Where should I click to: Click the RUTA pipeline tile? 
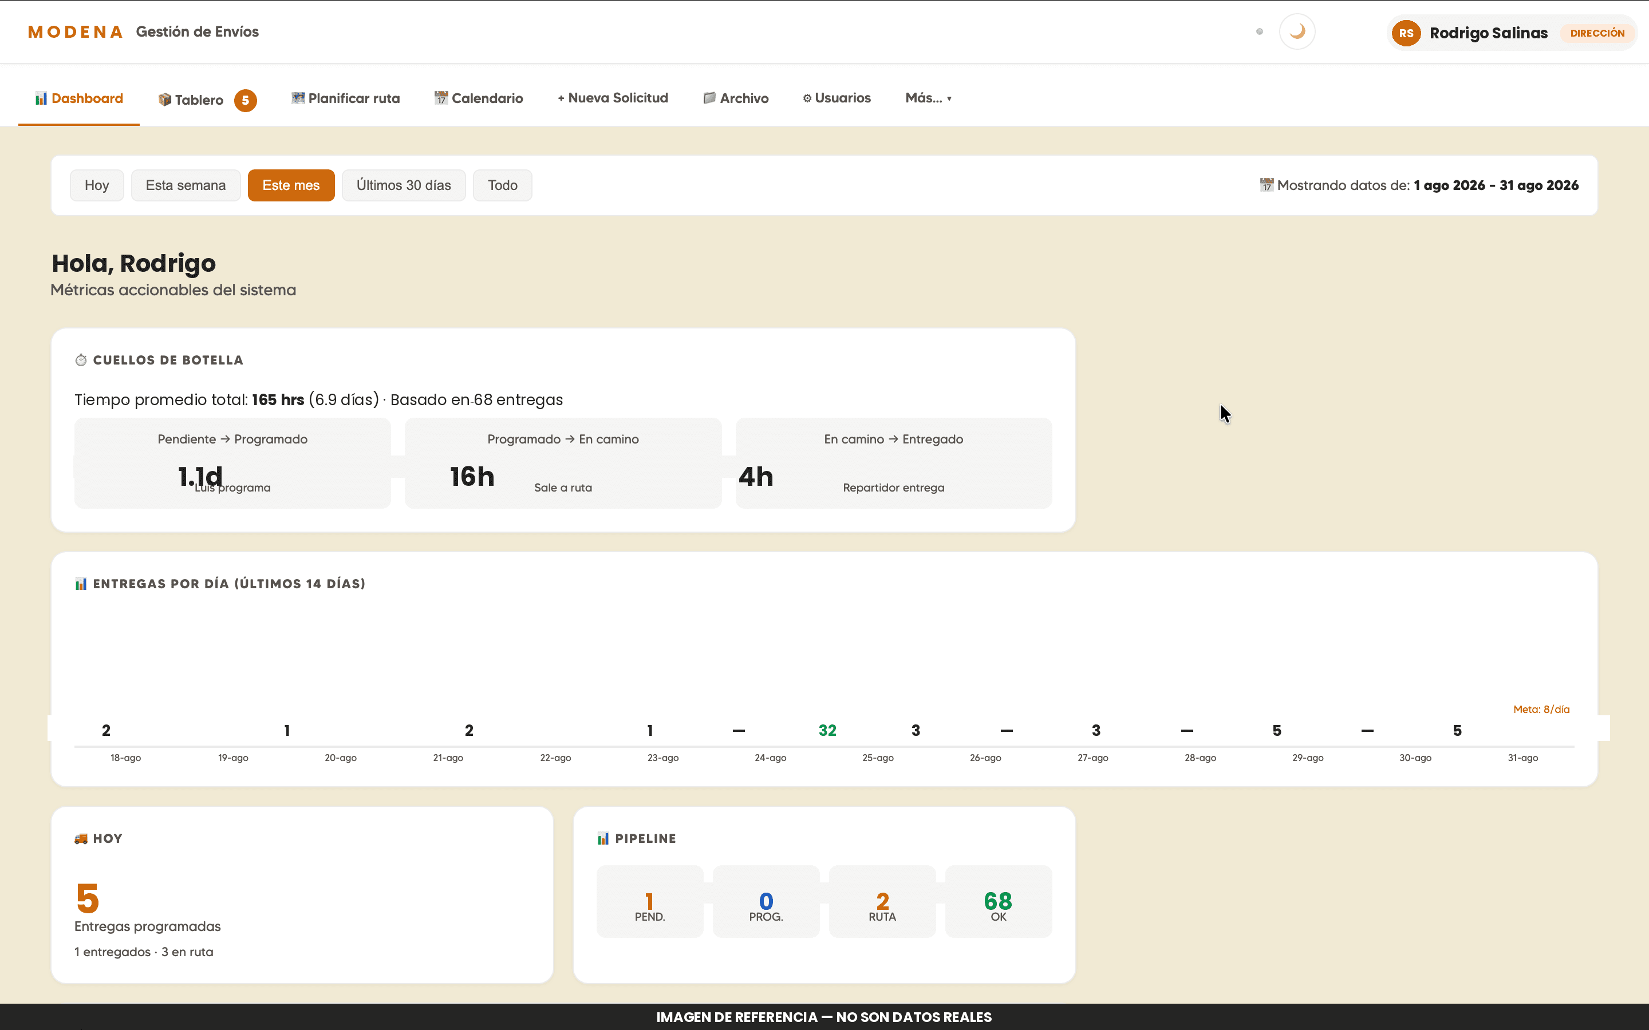882,901
